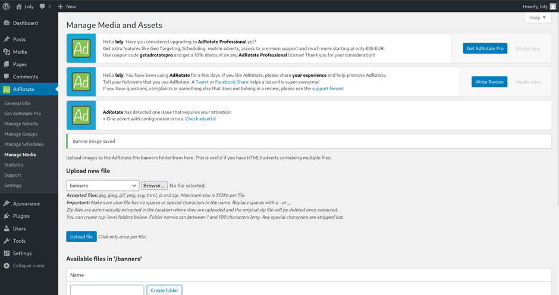Click the Posts pushpin icon
Image resolution: width=559 pixels, height=295 pixels.
point(7,39)
